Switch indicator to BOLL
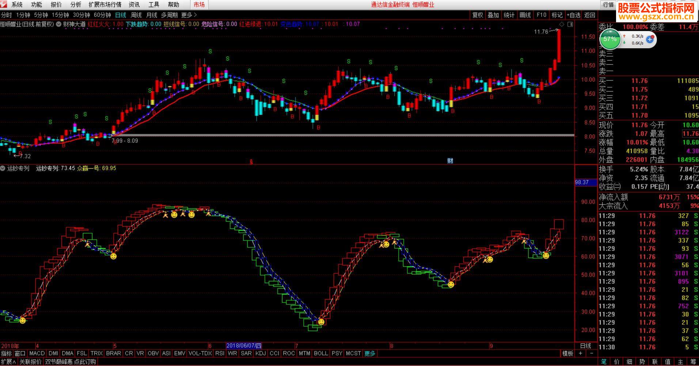The image size is (699, 366). [321, 353]
